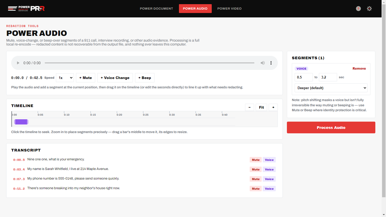Switch to Power Video tab

(x=229, y=9)
